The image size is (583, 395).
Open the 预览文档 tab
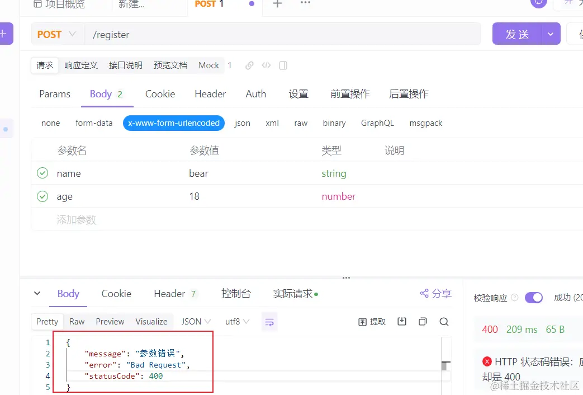point(170,65)
